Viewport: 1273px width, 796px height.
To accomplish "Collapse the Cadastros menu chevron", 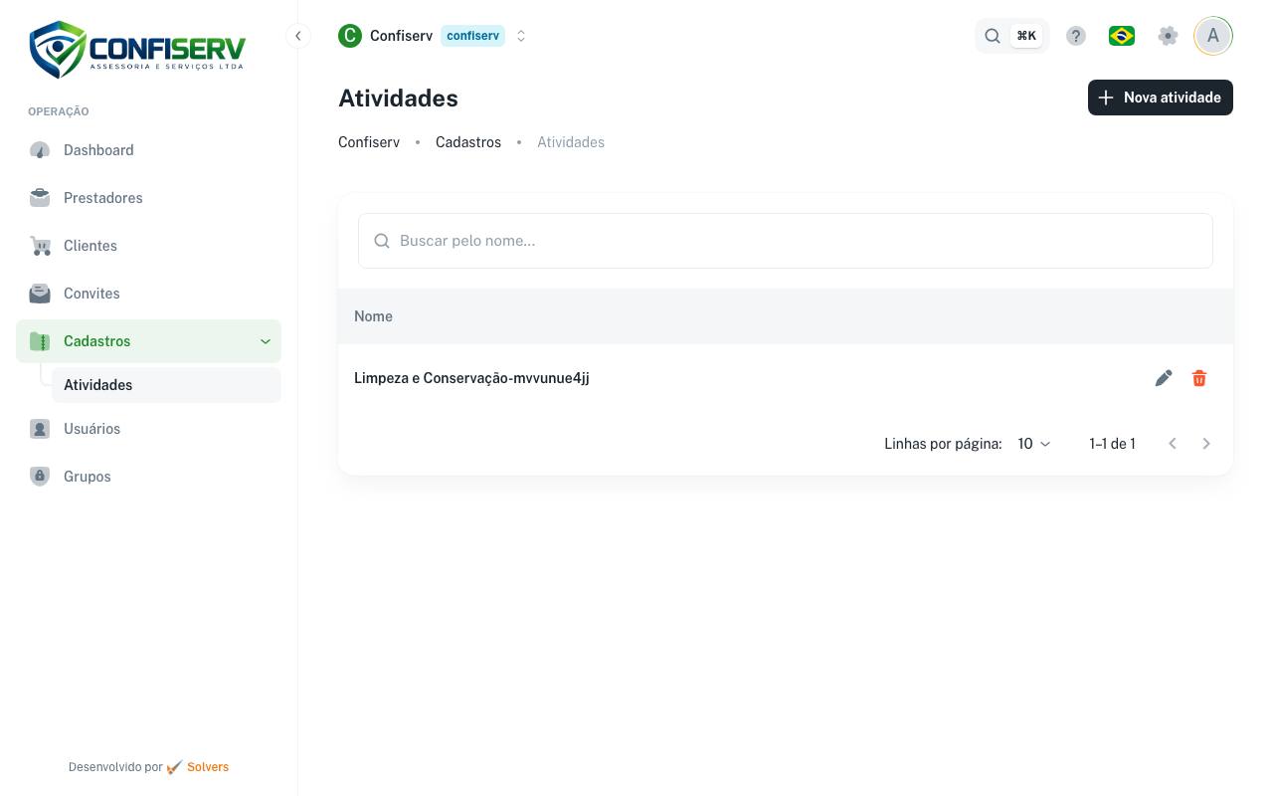I will coord(266,341).
